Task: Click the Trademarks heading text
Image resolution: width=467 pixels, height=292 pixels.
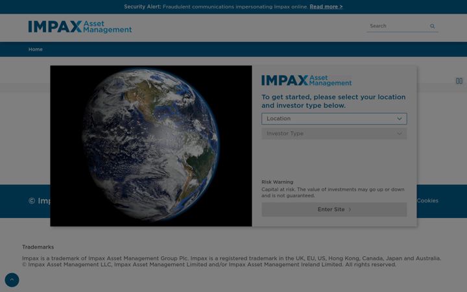Action: tap(38, 247)
